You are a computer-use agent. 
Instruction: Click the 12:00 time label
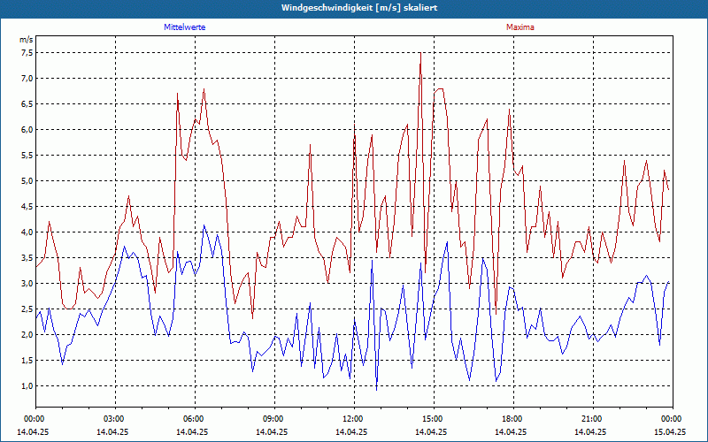(354, 419)
